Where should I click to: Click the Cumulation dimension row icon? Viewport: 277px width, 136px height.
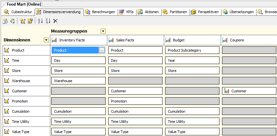coord(7,111)
